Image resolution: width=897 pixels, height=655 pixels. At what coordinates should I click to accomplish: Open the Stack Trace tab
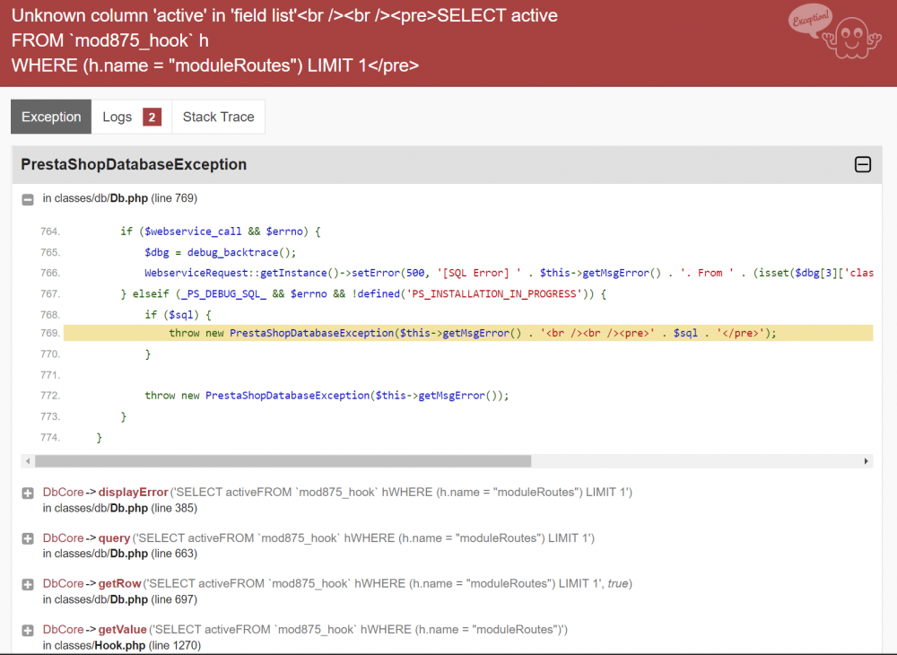point(218,117)
